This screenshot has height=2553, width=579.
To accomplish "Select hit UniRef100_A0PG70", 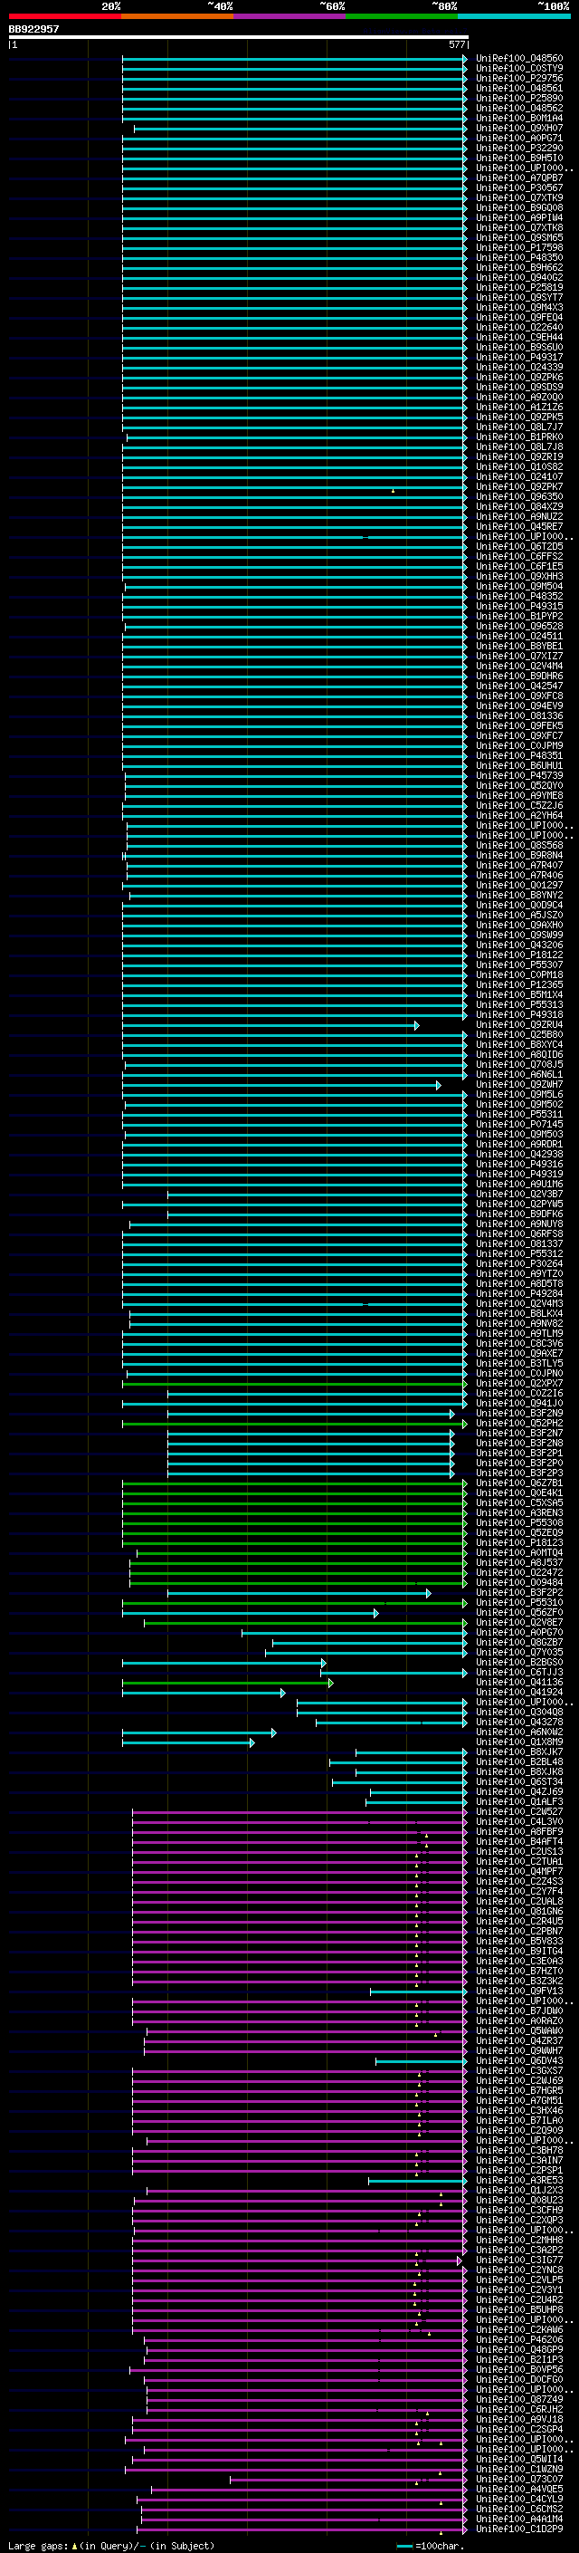I will (x=518, y=1632).
